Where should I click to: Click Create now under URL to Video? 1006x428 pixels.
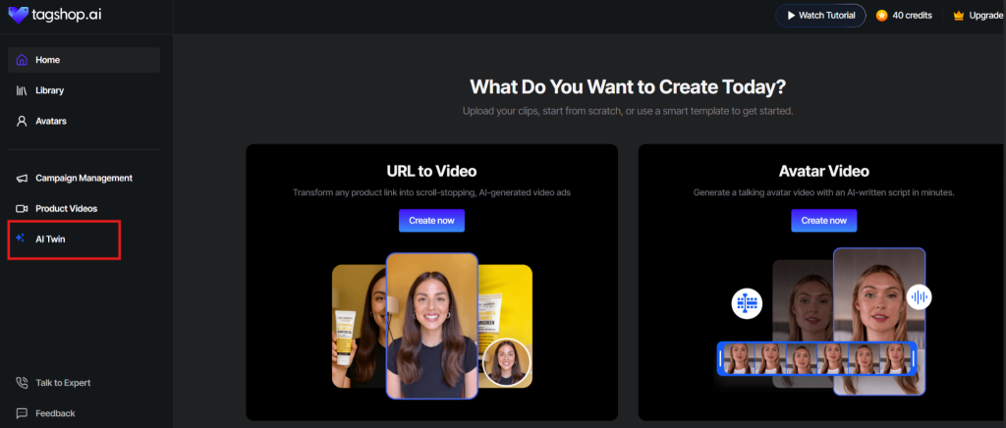[431, 221]
